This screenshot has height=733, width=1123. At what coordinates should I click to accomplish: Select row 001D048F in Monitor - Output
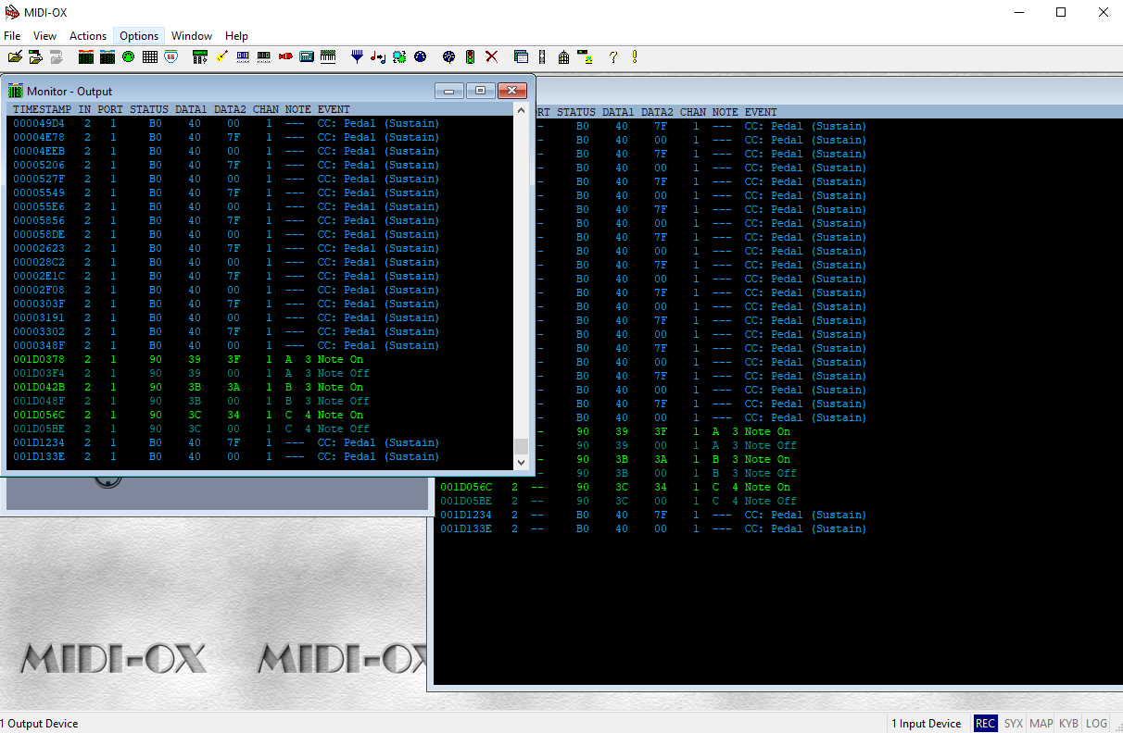click(259, 401)
